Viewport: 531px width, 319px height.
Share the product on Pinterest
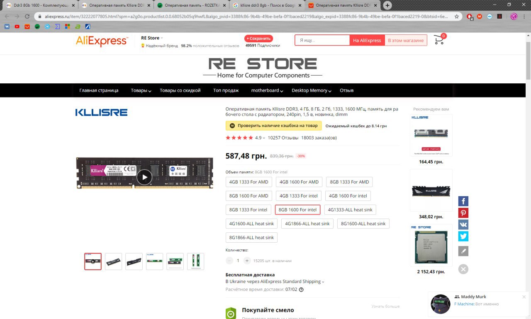[x=463, y=213]
